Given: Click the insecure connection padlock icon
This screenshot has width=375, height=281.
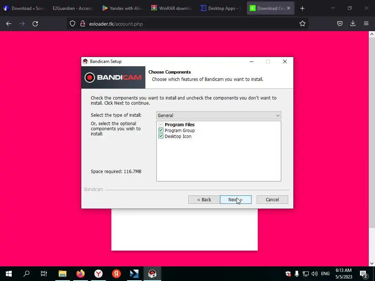Looking at the screenshot, I should point(83,24).
